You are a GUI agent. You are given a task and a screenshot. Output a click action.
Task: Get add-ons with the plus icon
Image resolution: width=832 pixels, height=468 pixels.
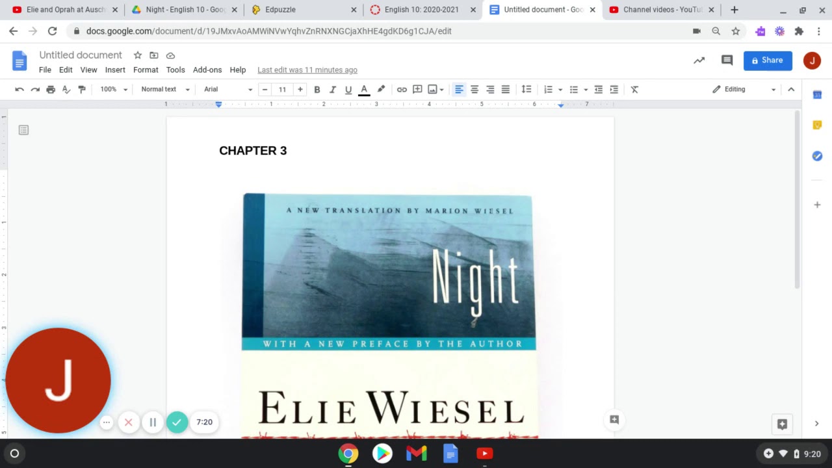point(817,205)
